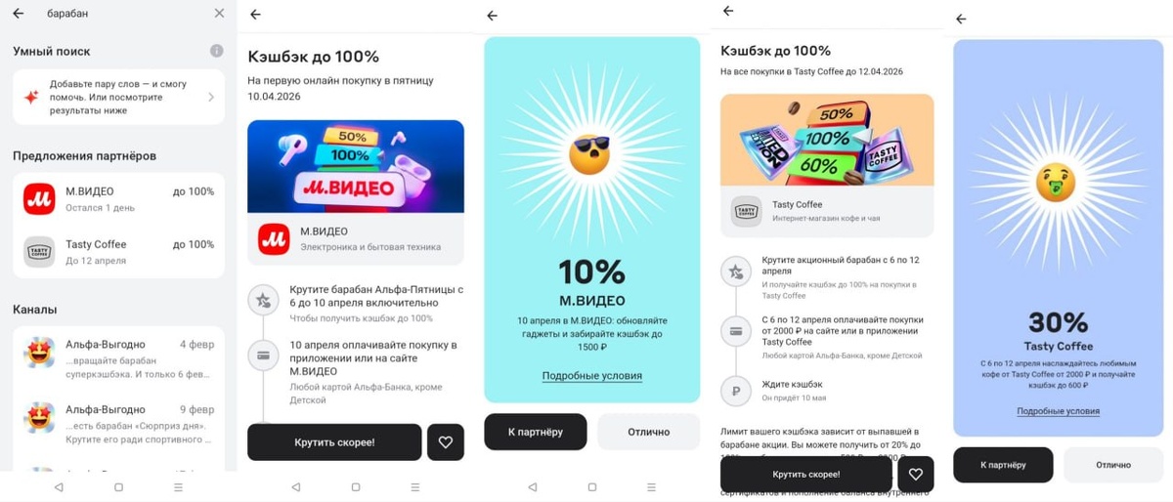Open the М.ВИДЕО promo banner image
This screenshot has width=1173, height=502.
(x=356, y=166)
